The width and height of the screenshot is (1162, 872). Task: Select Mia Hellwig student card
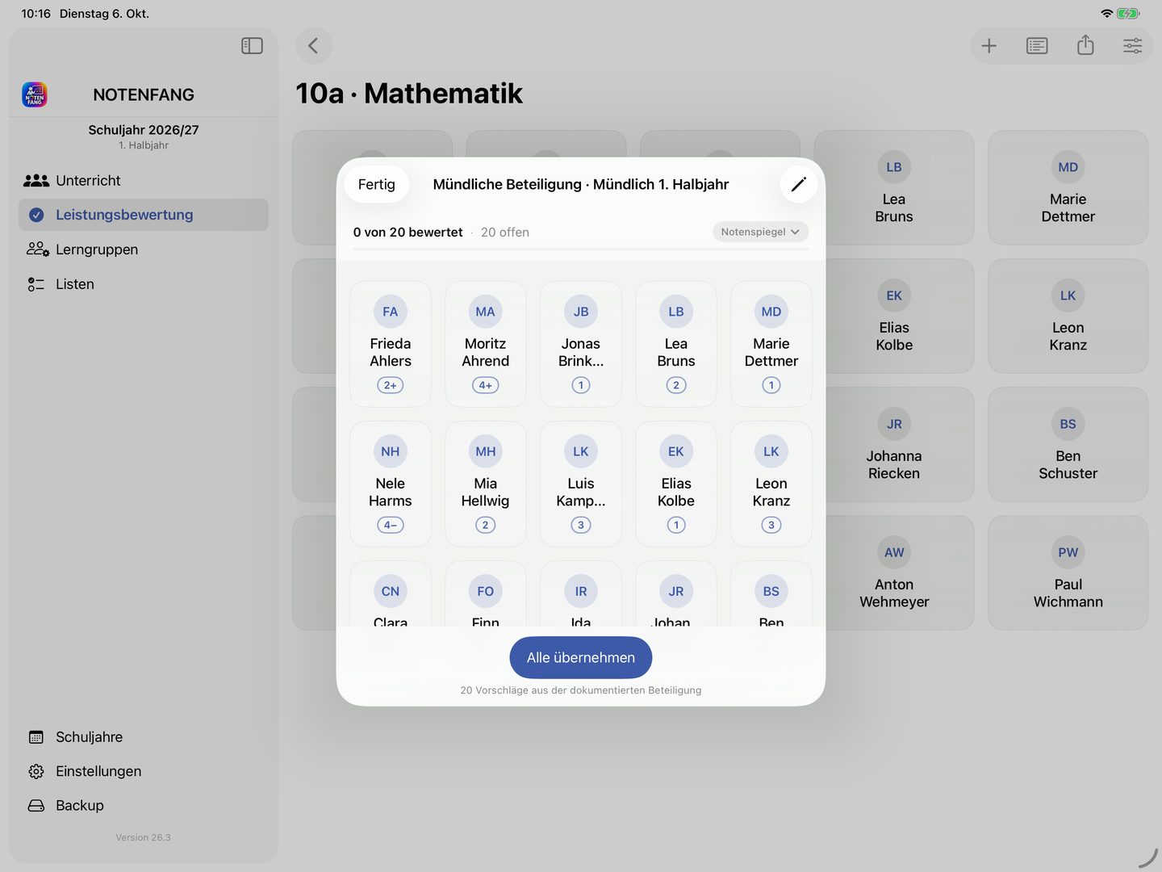486,484
